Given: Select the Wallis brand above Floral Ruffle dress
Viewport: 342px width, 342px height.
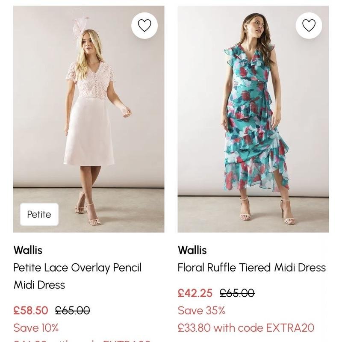Looking at the screenshot, I should click(192, 250).
